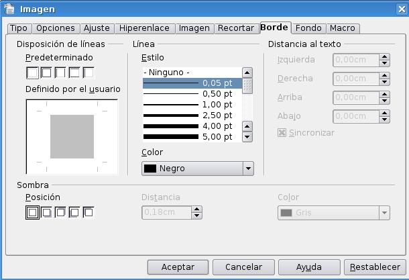Apply the last shadow position icon

pos(88,213)
